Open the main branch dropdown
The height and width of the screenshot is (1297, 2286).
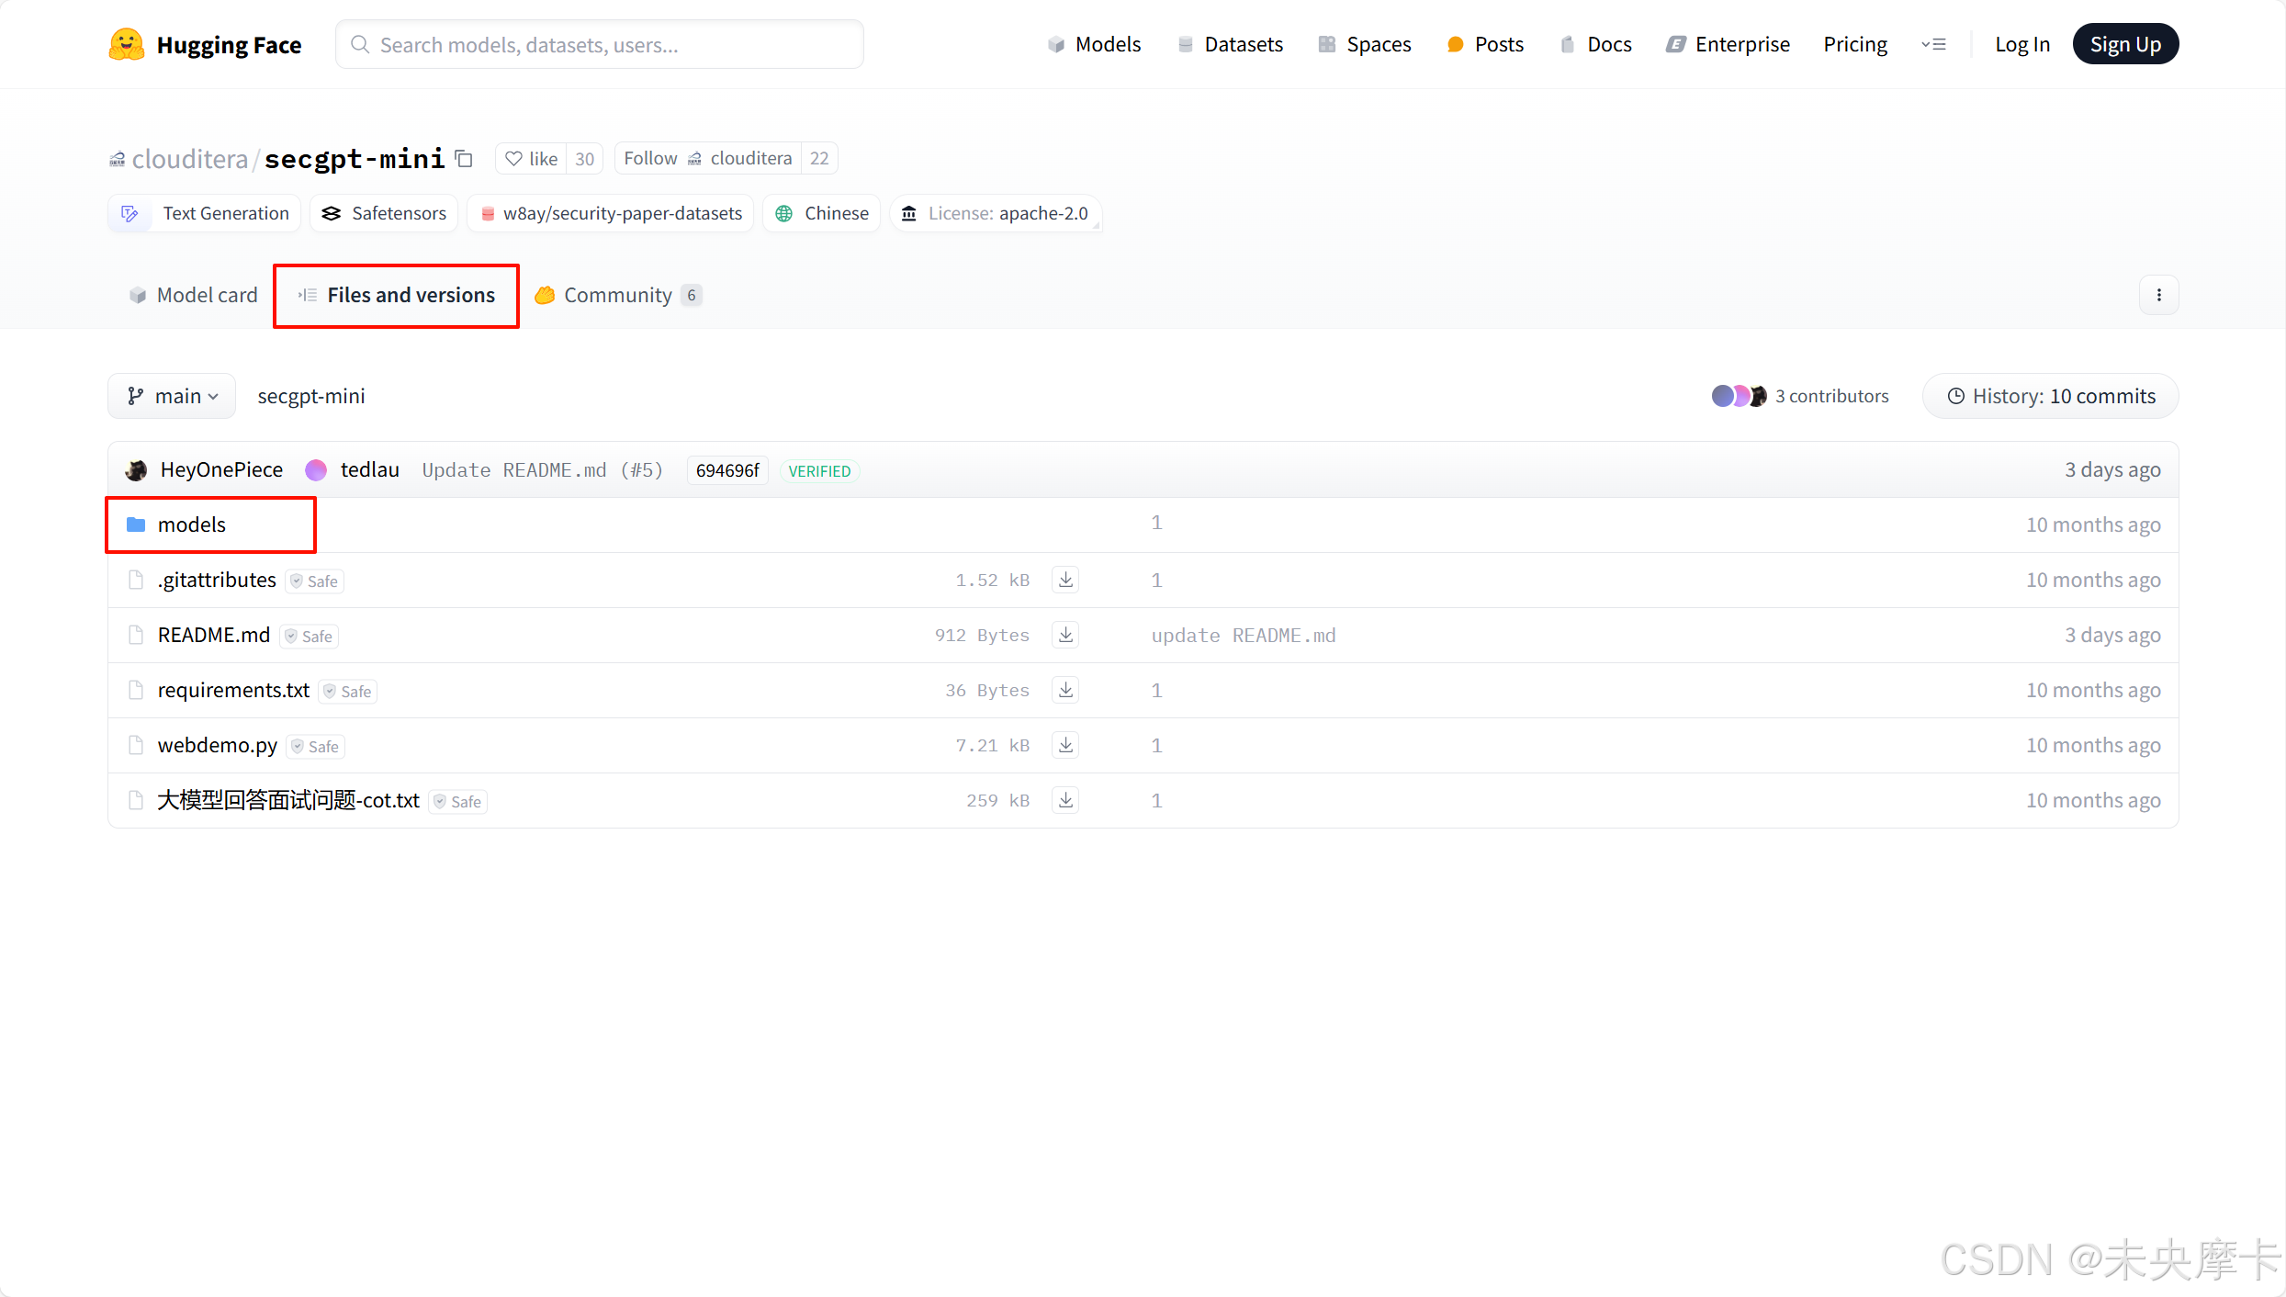[x=173, y=396]
